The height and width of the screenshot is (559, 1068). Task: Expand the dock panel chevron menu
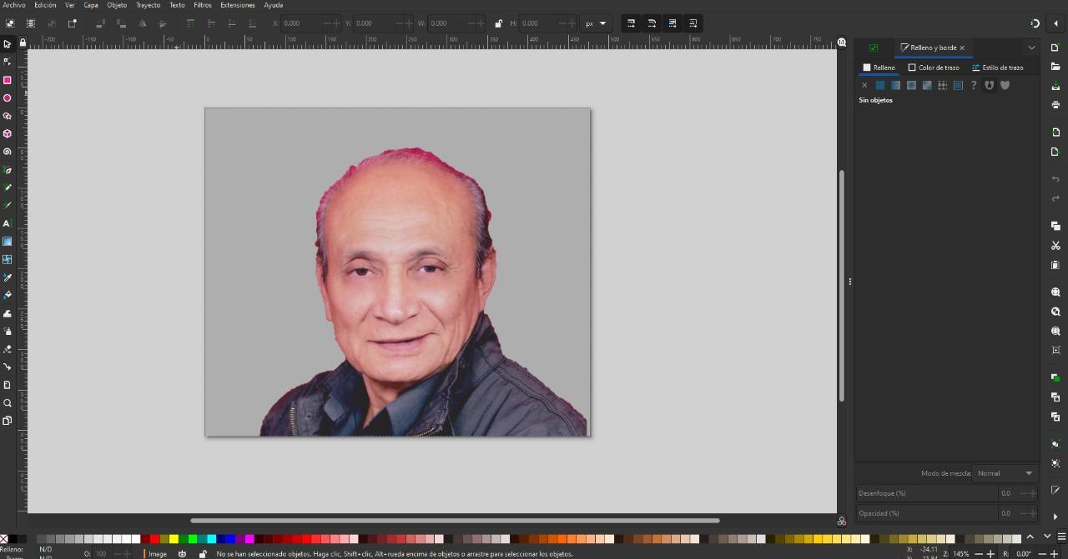point(1031,47)
